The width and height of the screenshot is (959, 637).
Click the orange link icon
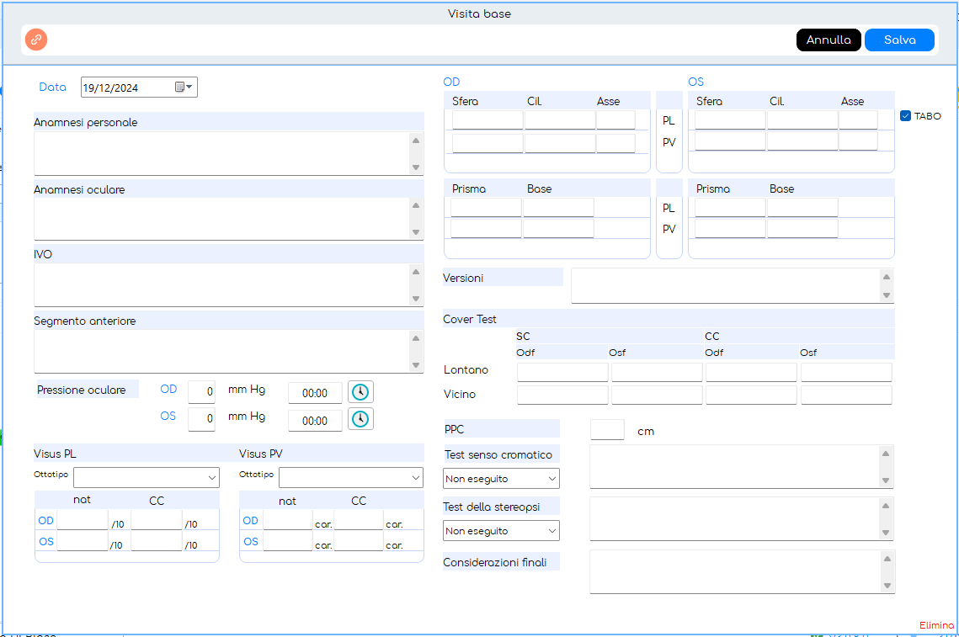point(36,40)
